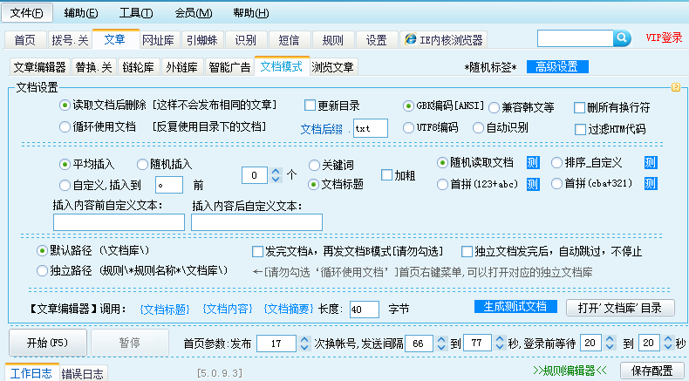Switch to 链轮库 sub-tab
This screenshot has height=381, width=689.
coord(138,67)
